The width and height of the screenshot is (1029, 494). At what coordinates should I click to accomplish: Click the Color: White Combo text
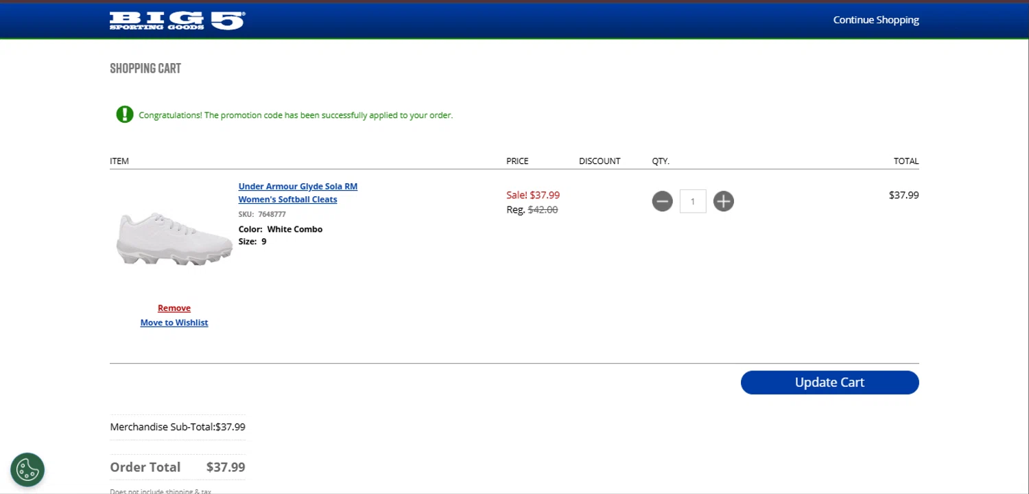281,229
